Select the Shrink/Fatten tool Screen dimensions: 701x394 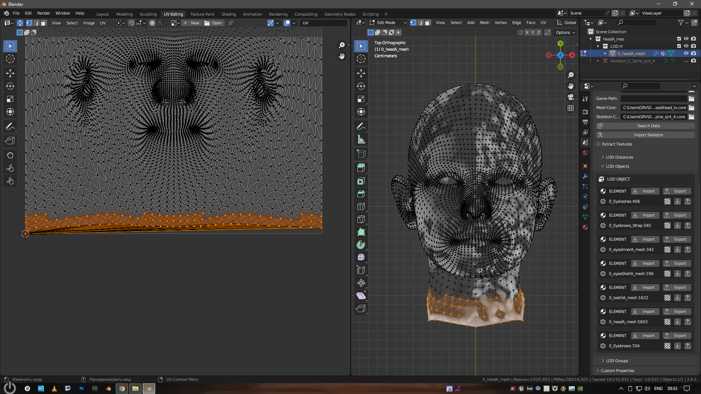click(361, 283)
